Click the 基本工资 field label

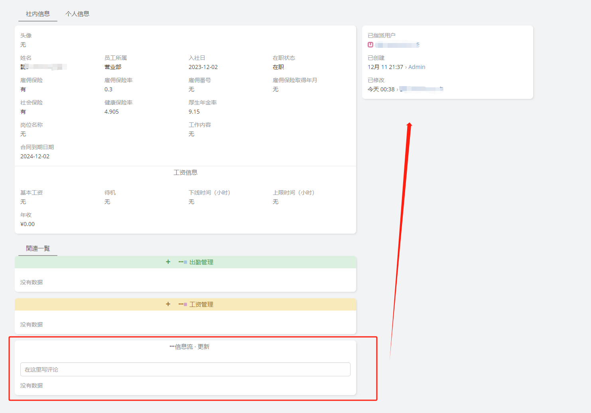pos(32,193)
